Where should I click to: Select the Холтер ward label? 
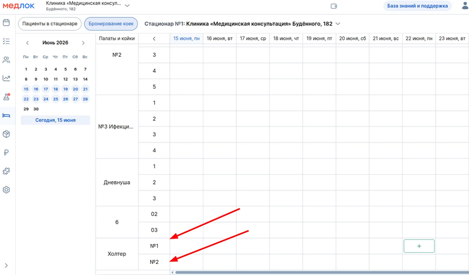(x=117, y=254)
